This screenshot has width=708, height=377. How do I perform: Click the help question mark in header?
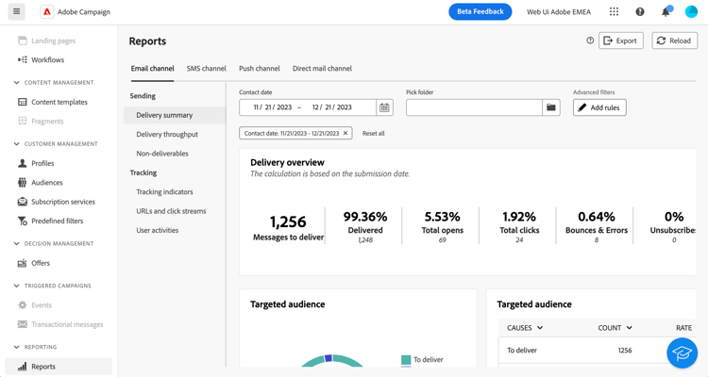point(640,12)
